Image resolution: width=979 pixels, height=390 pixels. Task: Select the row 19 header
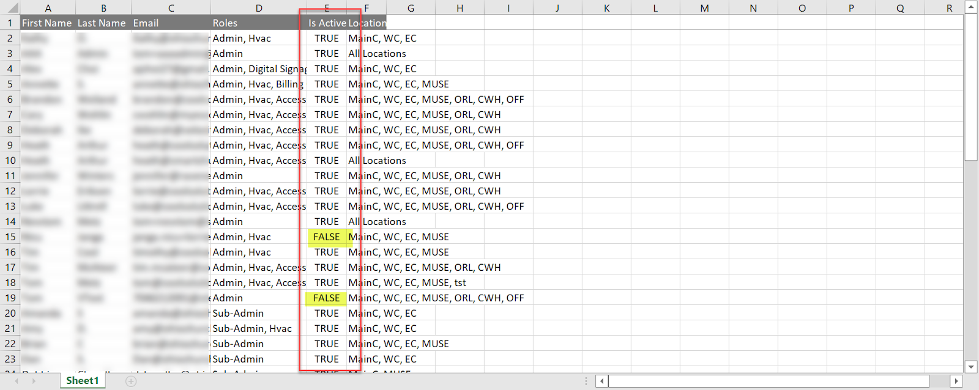coord(10,298)
